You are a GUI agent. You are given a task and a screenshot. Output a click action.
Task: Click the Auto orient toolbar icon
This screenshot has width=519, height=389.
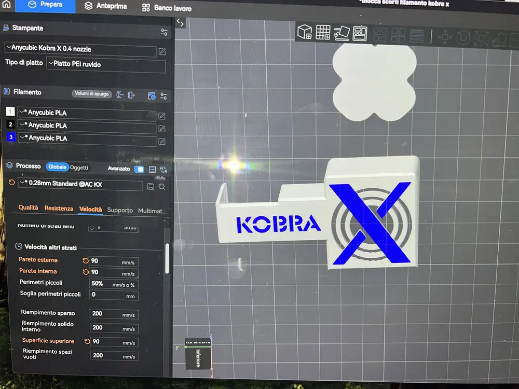[x=342, y=33]
